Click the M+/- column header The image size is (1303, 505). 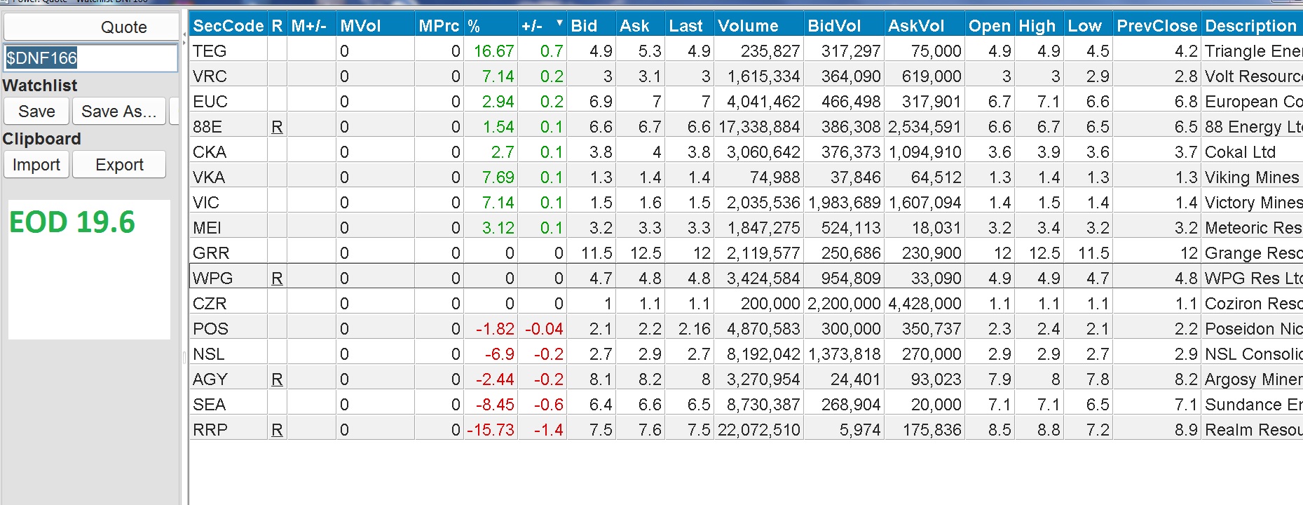pos(311,26)
